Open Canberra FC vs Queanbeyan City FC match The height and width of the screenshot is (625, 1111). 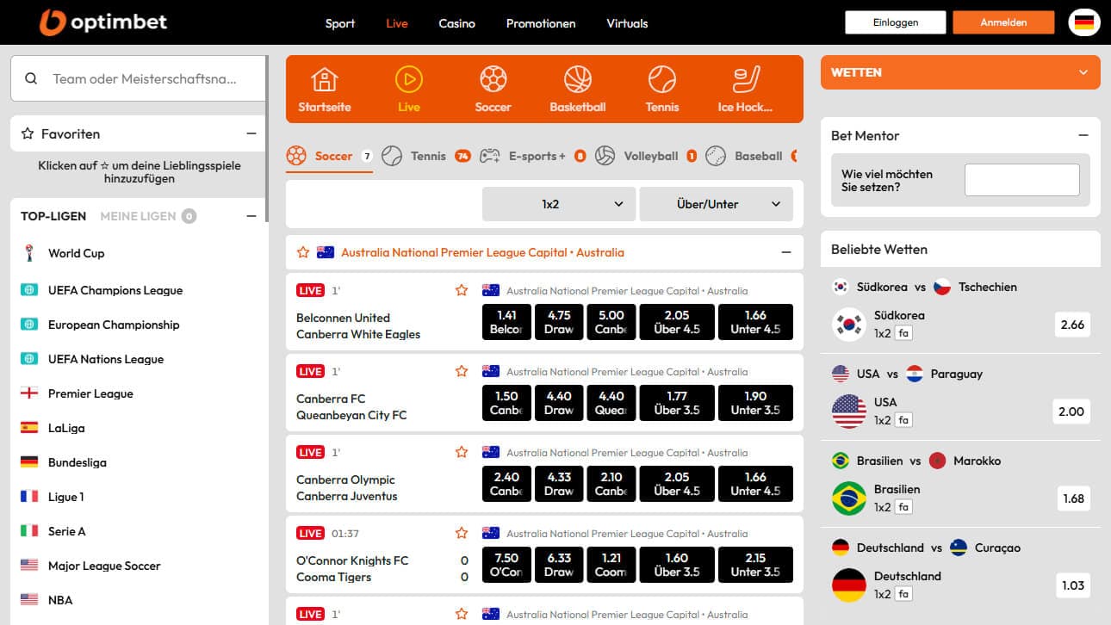[351, 407]
